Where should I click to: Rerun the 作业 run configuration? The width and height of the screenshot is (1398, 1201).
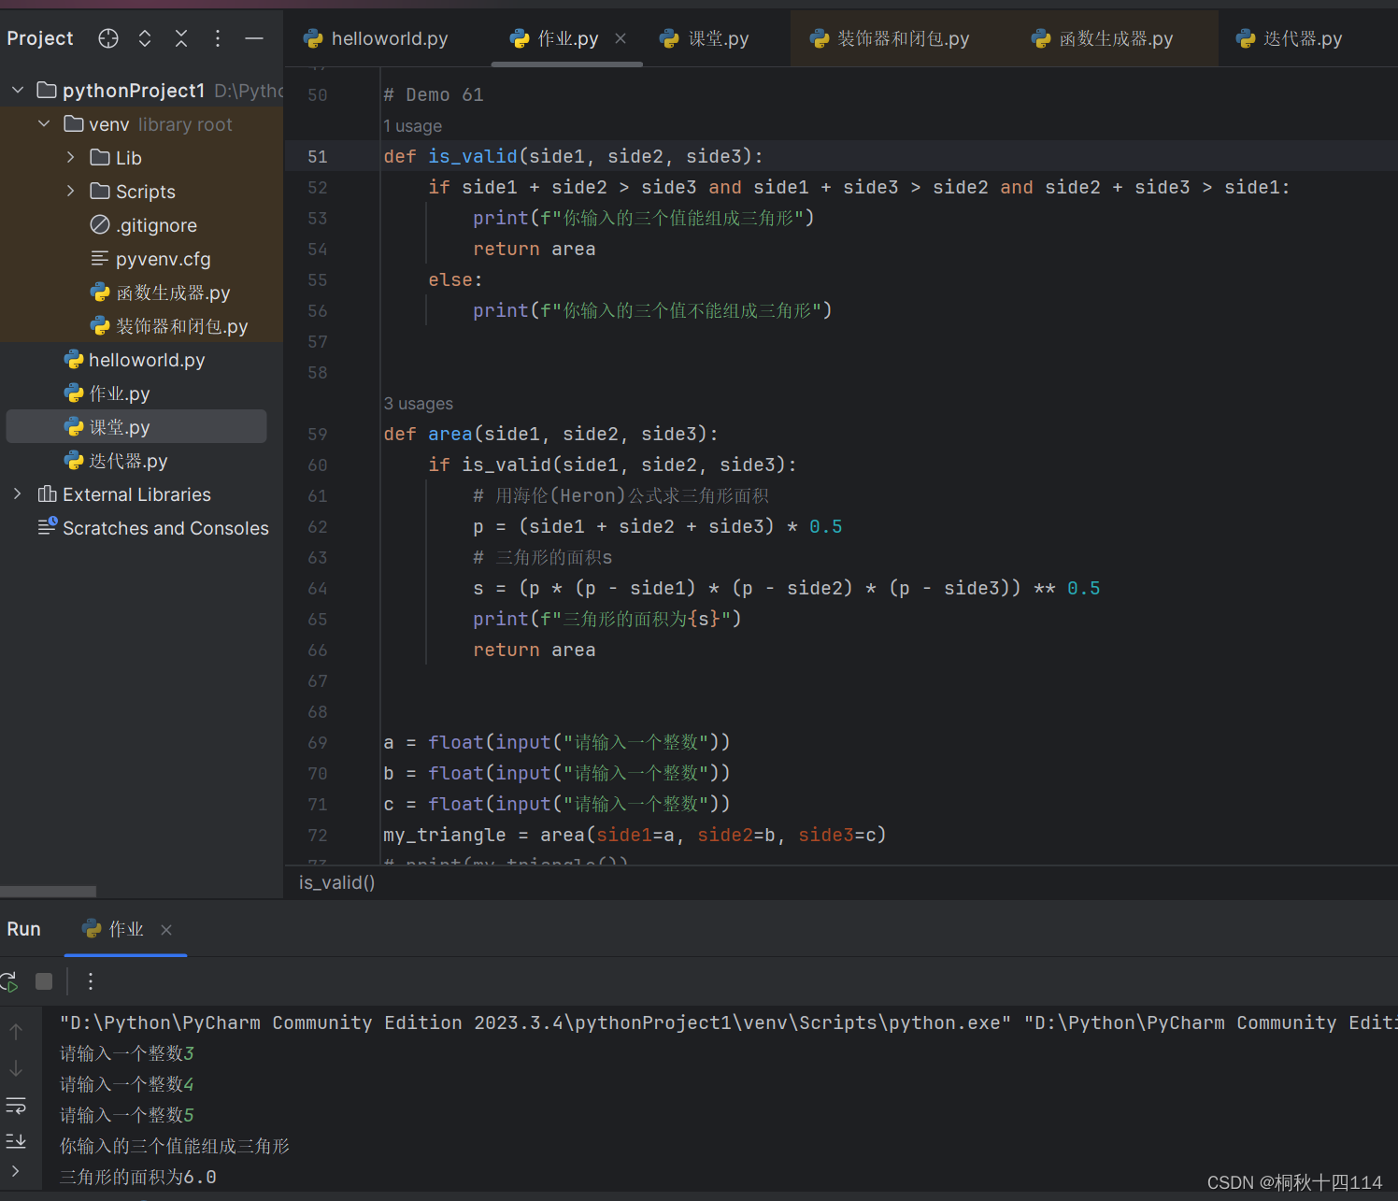pos(8,981)
